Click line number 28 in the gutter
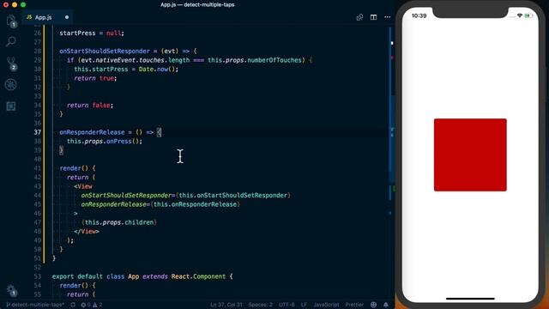 tap(38, 51)
